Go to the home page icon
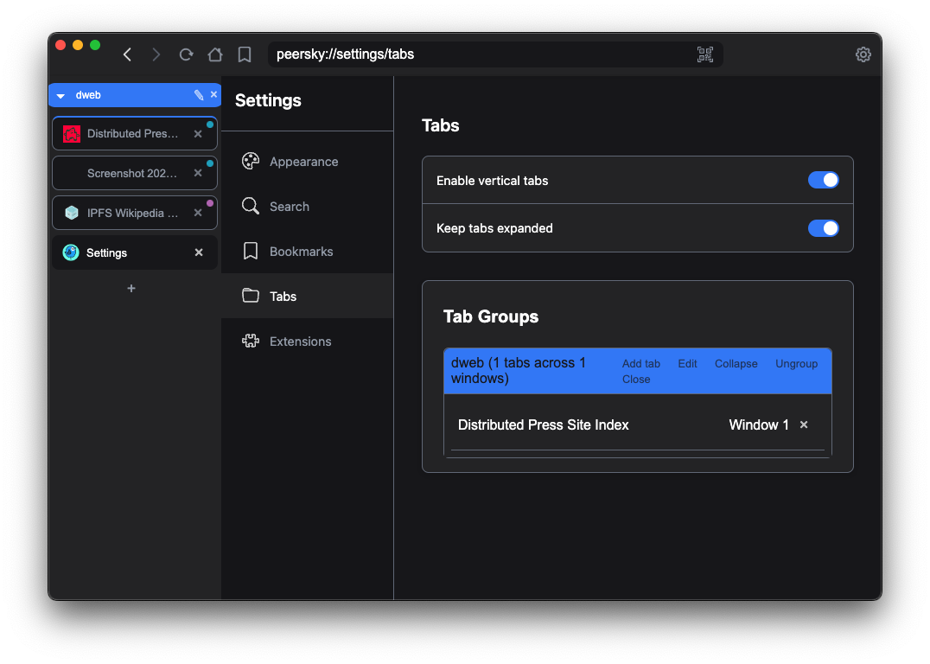The width and height of the screenshot is (930, 664). pyautogui.click(x=215, y=54)
